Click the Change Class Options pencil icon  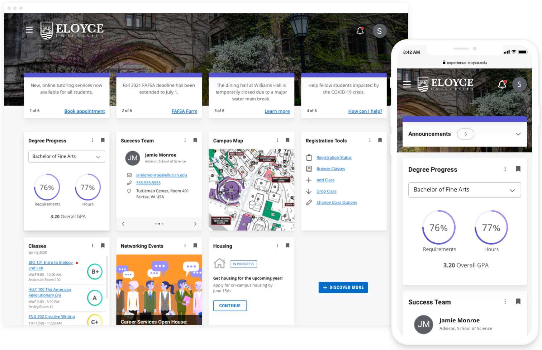click(309, 203)
